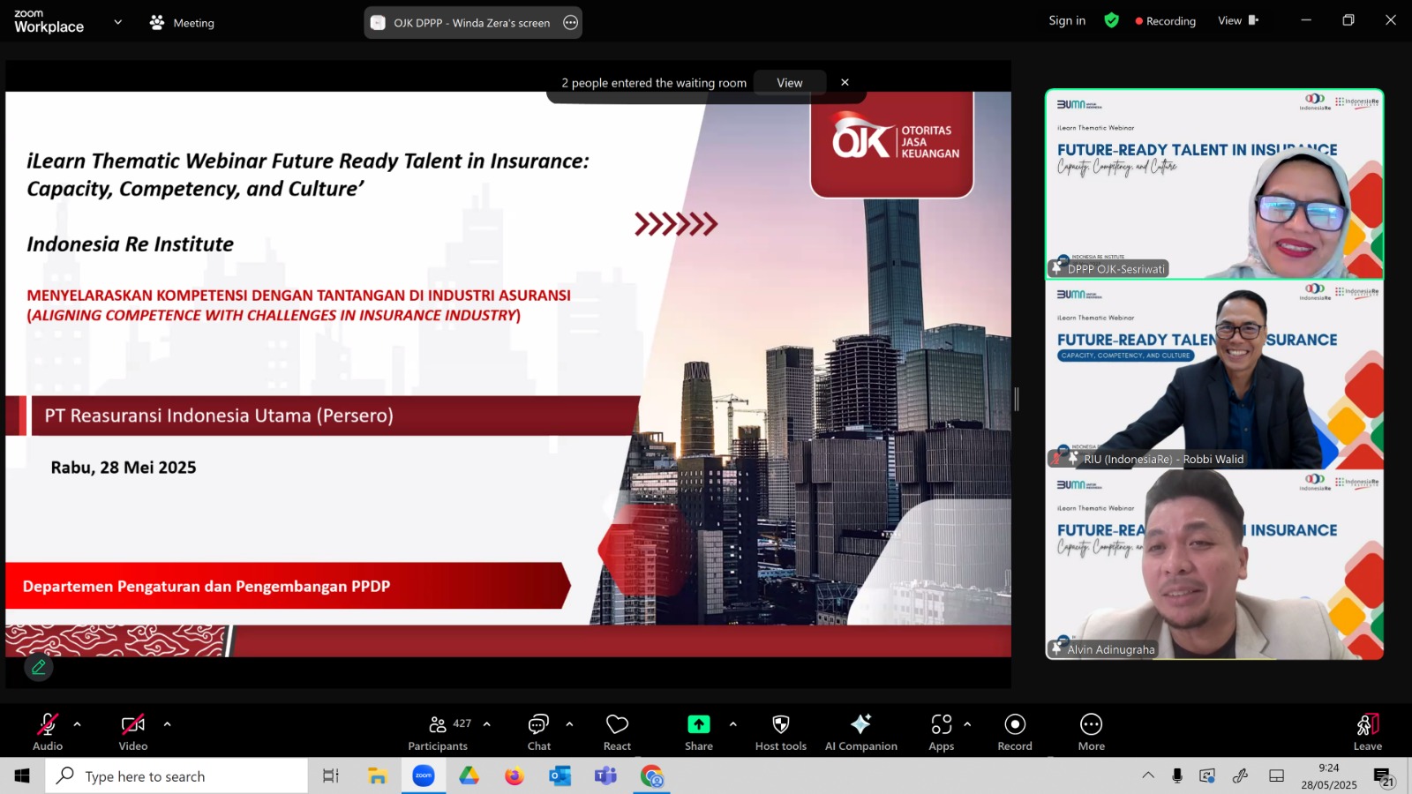The height and width of the screenshot is (794, 1412).
Task: Click the Sign in link
Action: 1067,20
